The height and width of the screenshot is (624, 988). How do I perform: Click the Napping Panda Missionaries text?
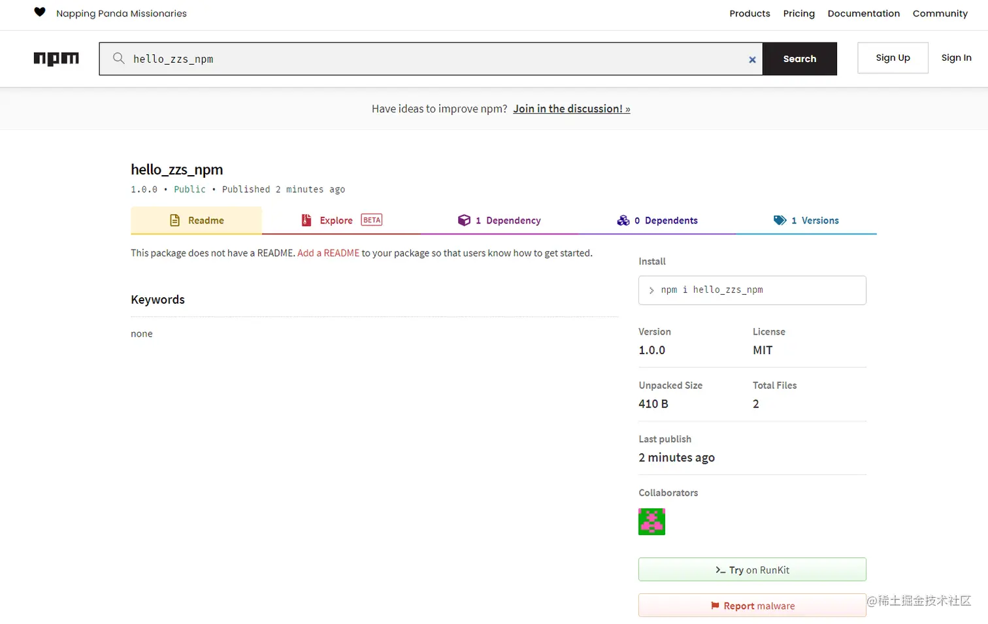pyautogui.click(x=121, y=13)
